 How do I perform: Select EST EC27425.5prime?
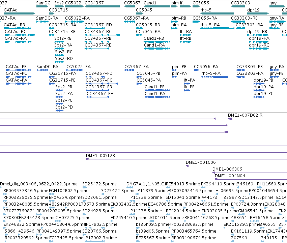click(51, 241)
